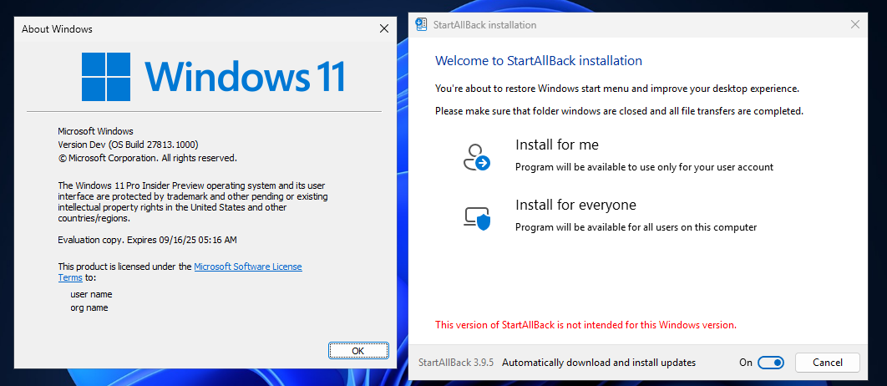Click 'Automatically download and install updates' text
887x386 pixels.
click(x=599, y=363)
